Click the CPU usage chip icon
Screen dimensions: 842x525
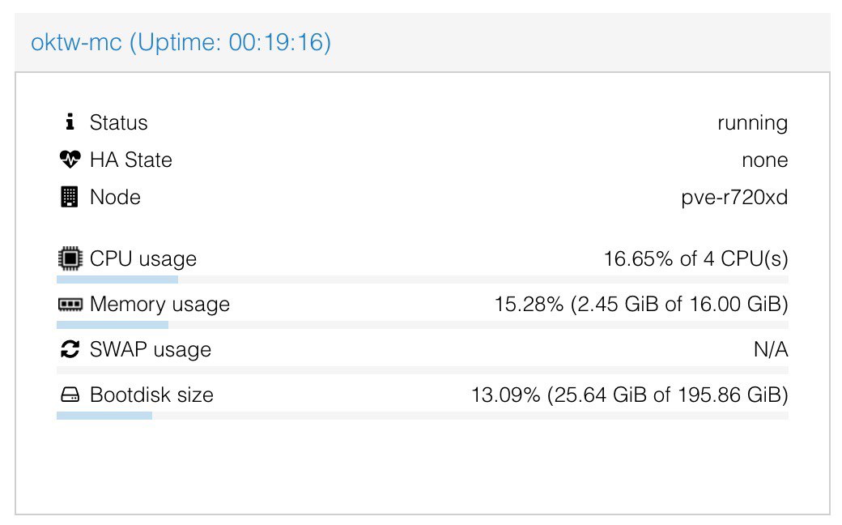70,258
